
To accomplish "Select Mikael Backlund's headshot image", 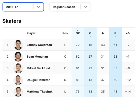I will [x=18, y=68].
